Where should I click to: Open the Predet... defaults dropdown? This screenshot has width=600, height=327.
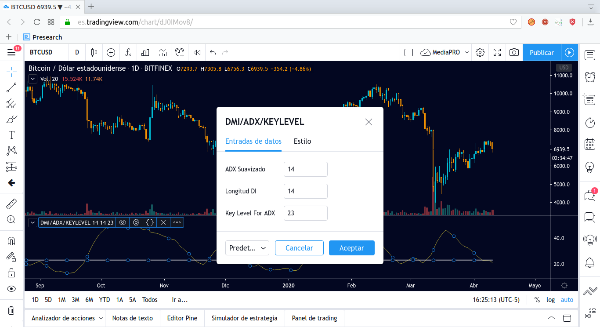[x=247, y=248]
